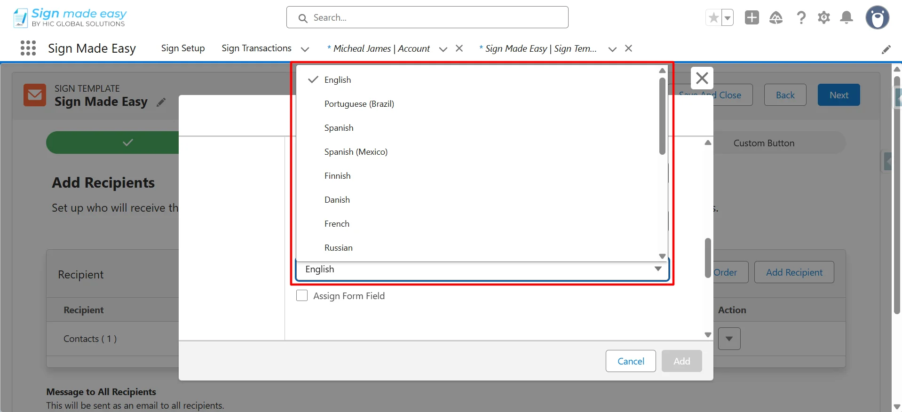Open the help question mark icon
This screenshot has width=902, height=412.
coord(801,18)
